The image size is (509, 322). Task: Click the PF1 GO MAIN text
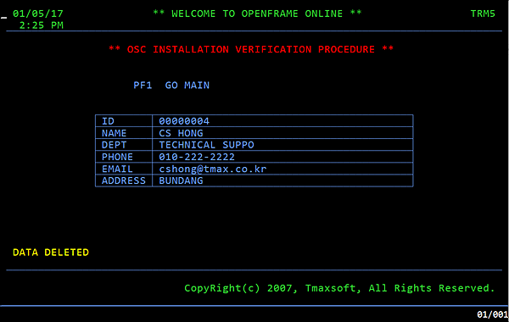(171, 86)
